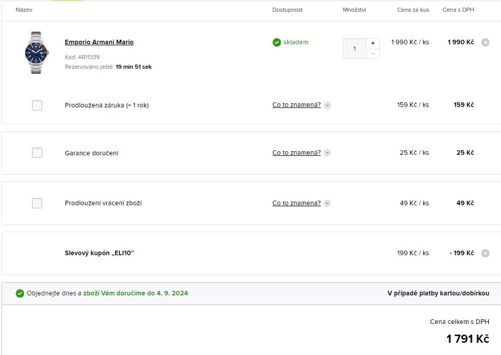This screenshot has height=355, width=501.
Task: Increase watch quantity with plus button
Action: pyautogui.click(x=373, y=43)
